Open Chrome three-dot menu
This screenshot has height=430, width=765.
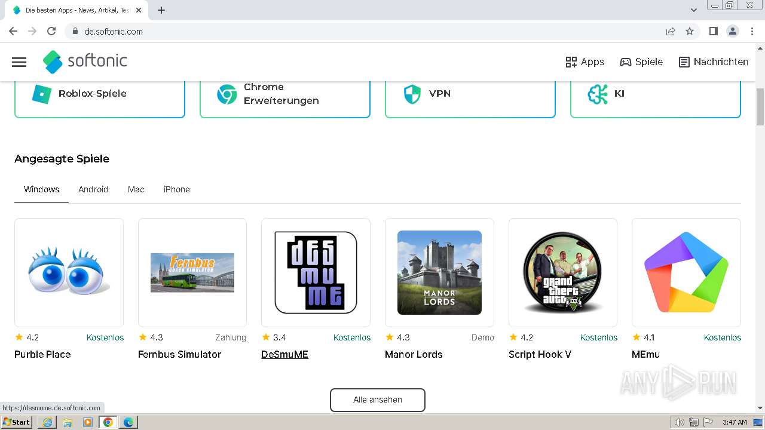tap(752, 31)
